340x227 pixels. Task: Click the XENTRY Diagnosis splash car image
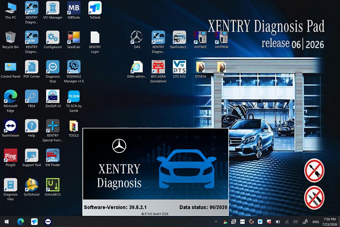tap(187, 169)
